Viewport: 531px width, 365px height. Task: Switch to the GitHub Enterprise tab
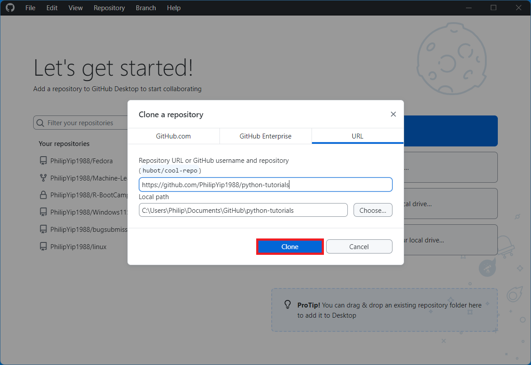coord(265,136)
